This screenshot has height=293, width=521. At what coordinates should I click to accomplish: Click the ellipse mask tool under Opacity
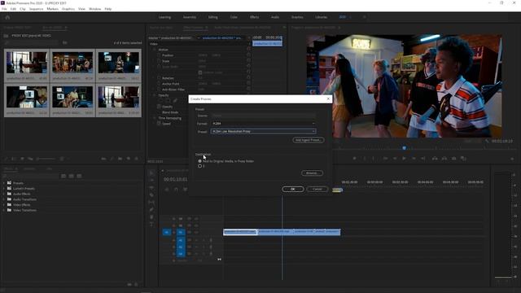tap(161, 101)
